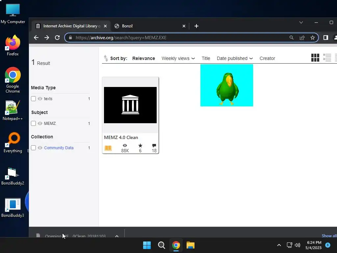This screenshot has width=337, height=253.
Task: Toggle eye icon next to MEMZ
Action: [40, 124]
